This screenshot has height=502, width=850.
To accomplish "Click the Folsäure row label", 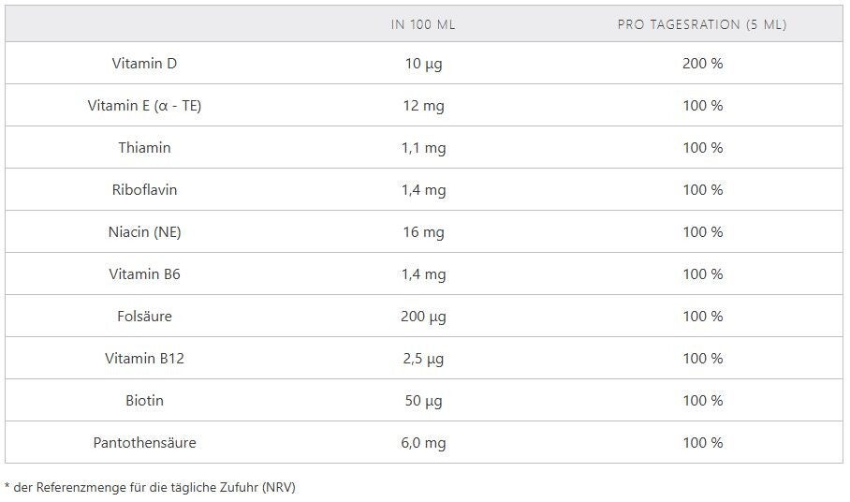I will [x=144, y=317].
